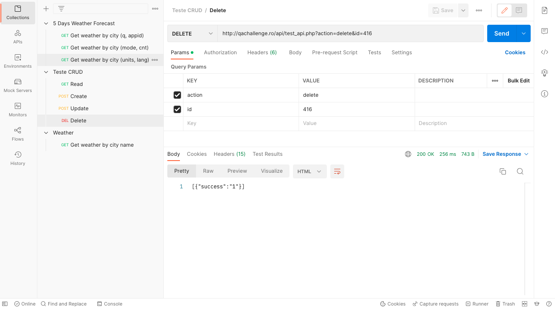Search within the response body
The image size is (555, 309).
click(520, 171)
